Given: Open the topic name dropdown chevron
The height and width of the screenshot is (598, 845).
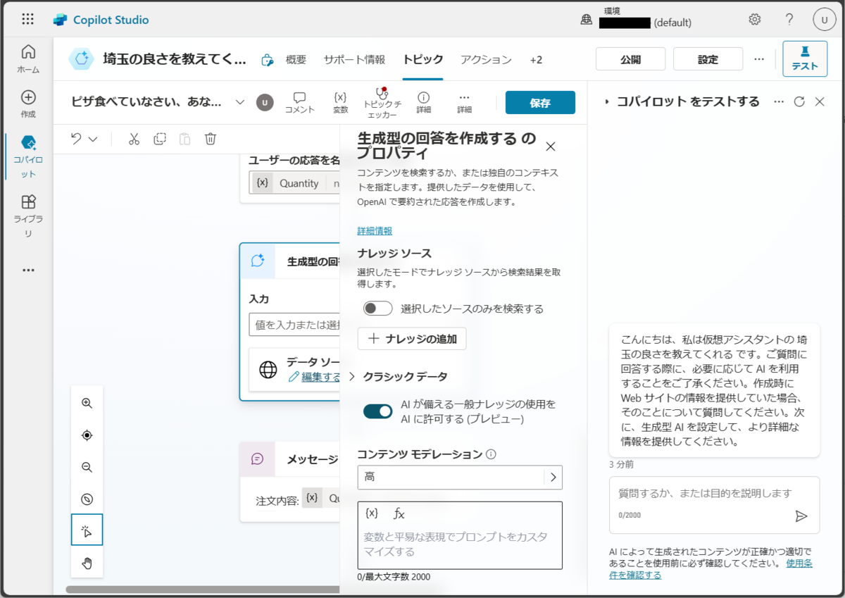Looking at the screenshot, I should tap(240, 102).
